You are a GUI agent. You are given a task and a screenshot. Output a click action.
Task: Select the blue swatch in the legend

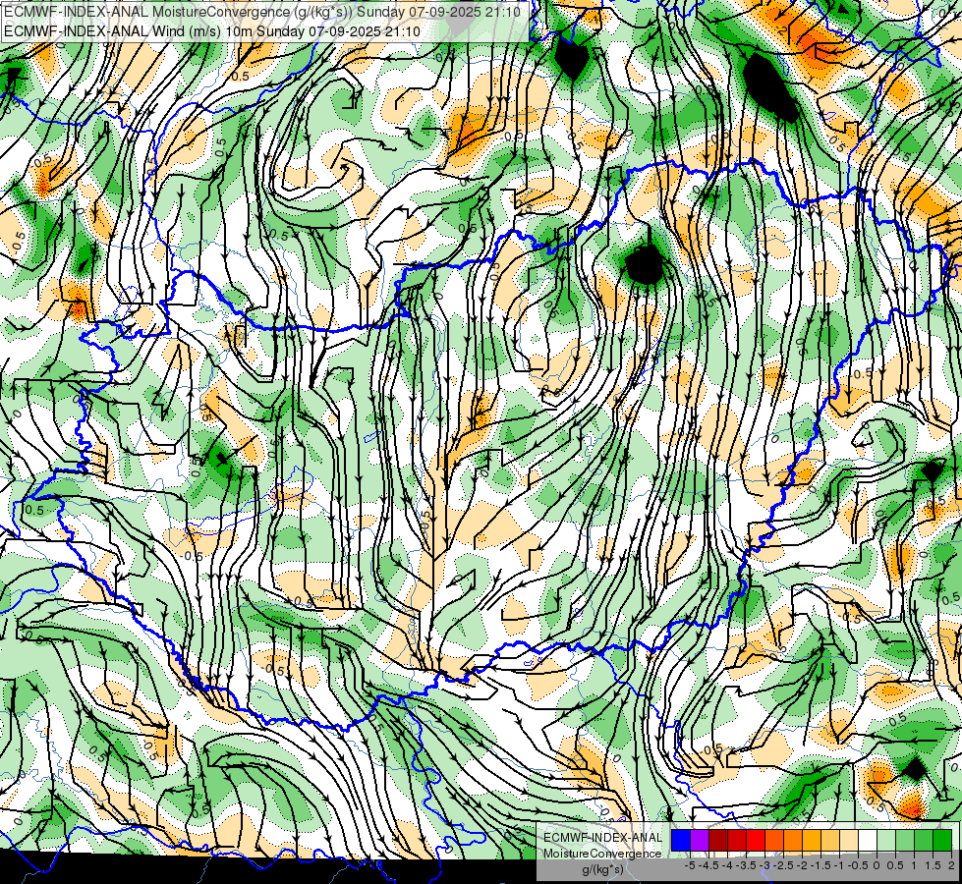coord(681,841)
